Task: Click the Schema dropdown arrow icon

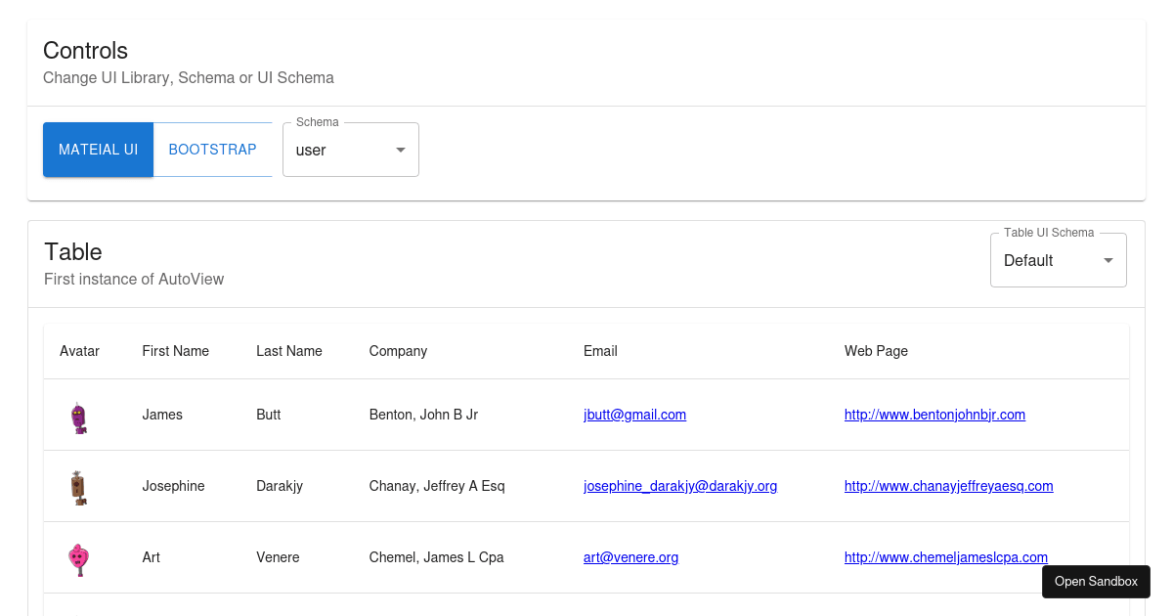Action: [x=400, y=150]
